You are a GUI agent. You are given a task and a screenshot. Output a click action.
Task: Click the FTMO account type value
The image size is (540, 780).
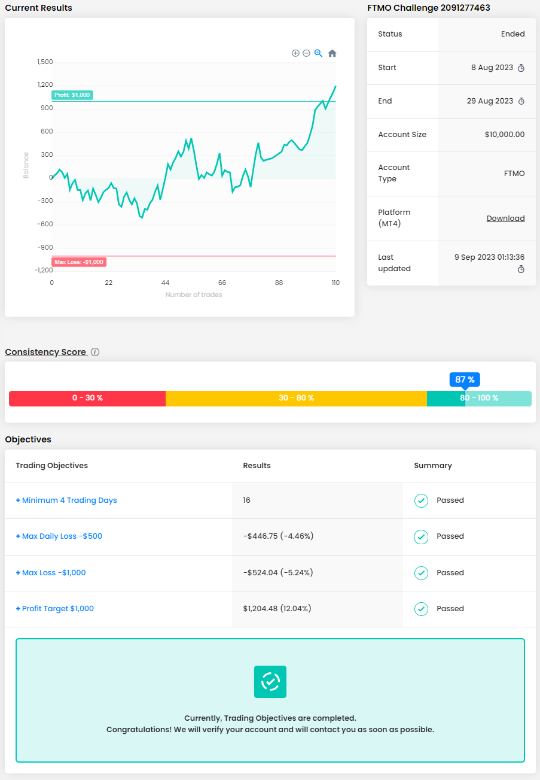pos(514,174)
